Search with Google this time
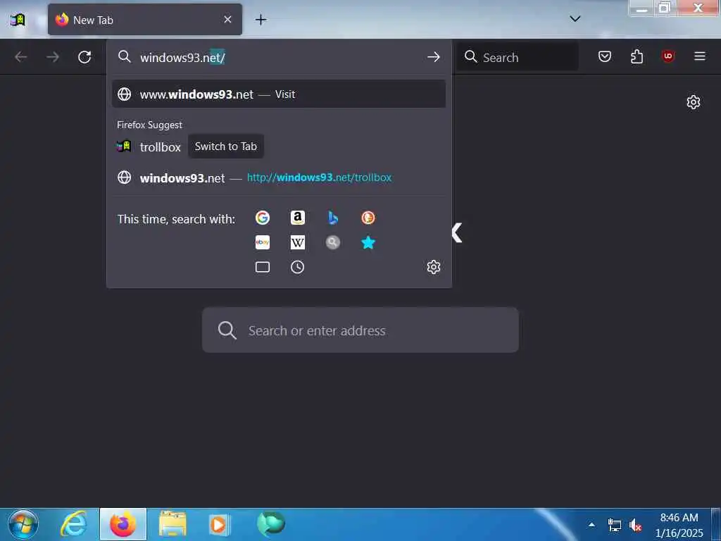The height and width of the screenshot is (541, 721). (x=263, y=218)
